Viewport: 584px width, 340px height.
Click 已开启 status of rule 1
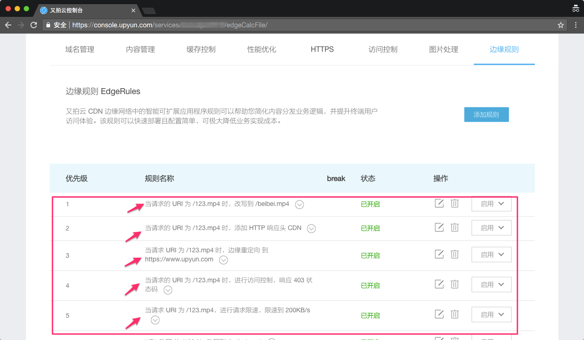coord(370,204)
